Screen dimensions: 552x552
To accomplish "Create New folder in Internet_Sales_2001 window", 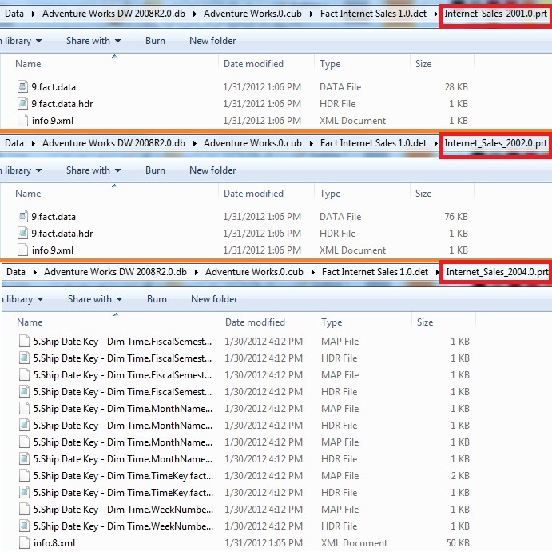I will 212,41.
